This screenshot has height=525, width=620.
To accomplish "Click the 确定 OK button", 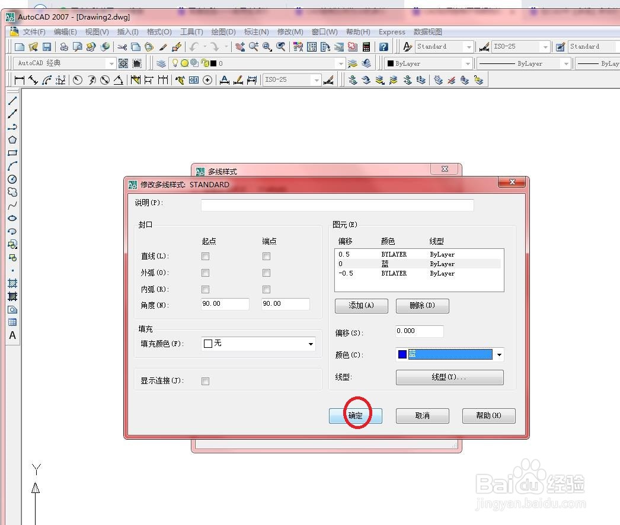I will [355, 416].
